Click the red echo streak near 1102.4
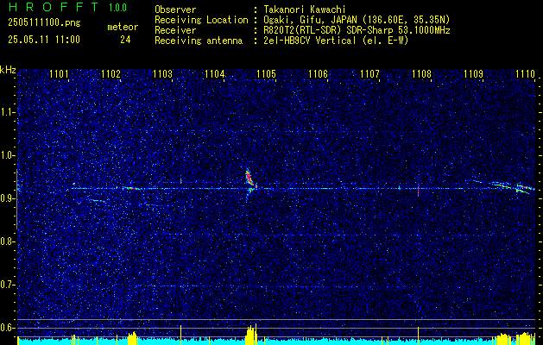543x345 pixels. click(x=131, y=188)
